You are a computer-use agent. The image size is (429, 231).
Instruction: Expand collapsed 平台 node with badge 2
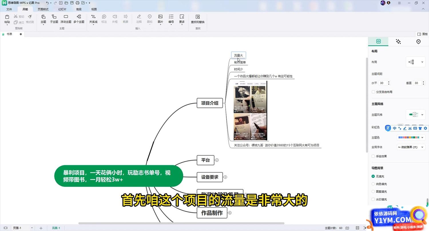click(217, 160)
